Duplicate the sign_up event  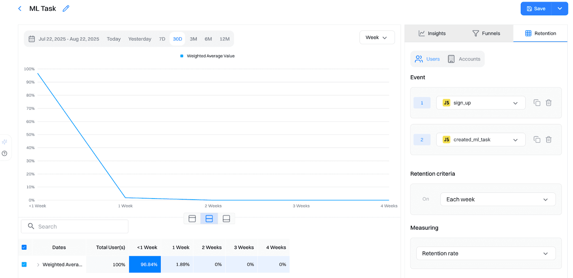click(537, 103)
